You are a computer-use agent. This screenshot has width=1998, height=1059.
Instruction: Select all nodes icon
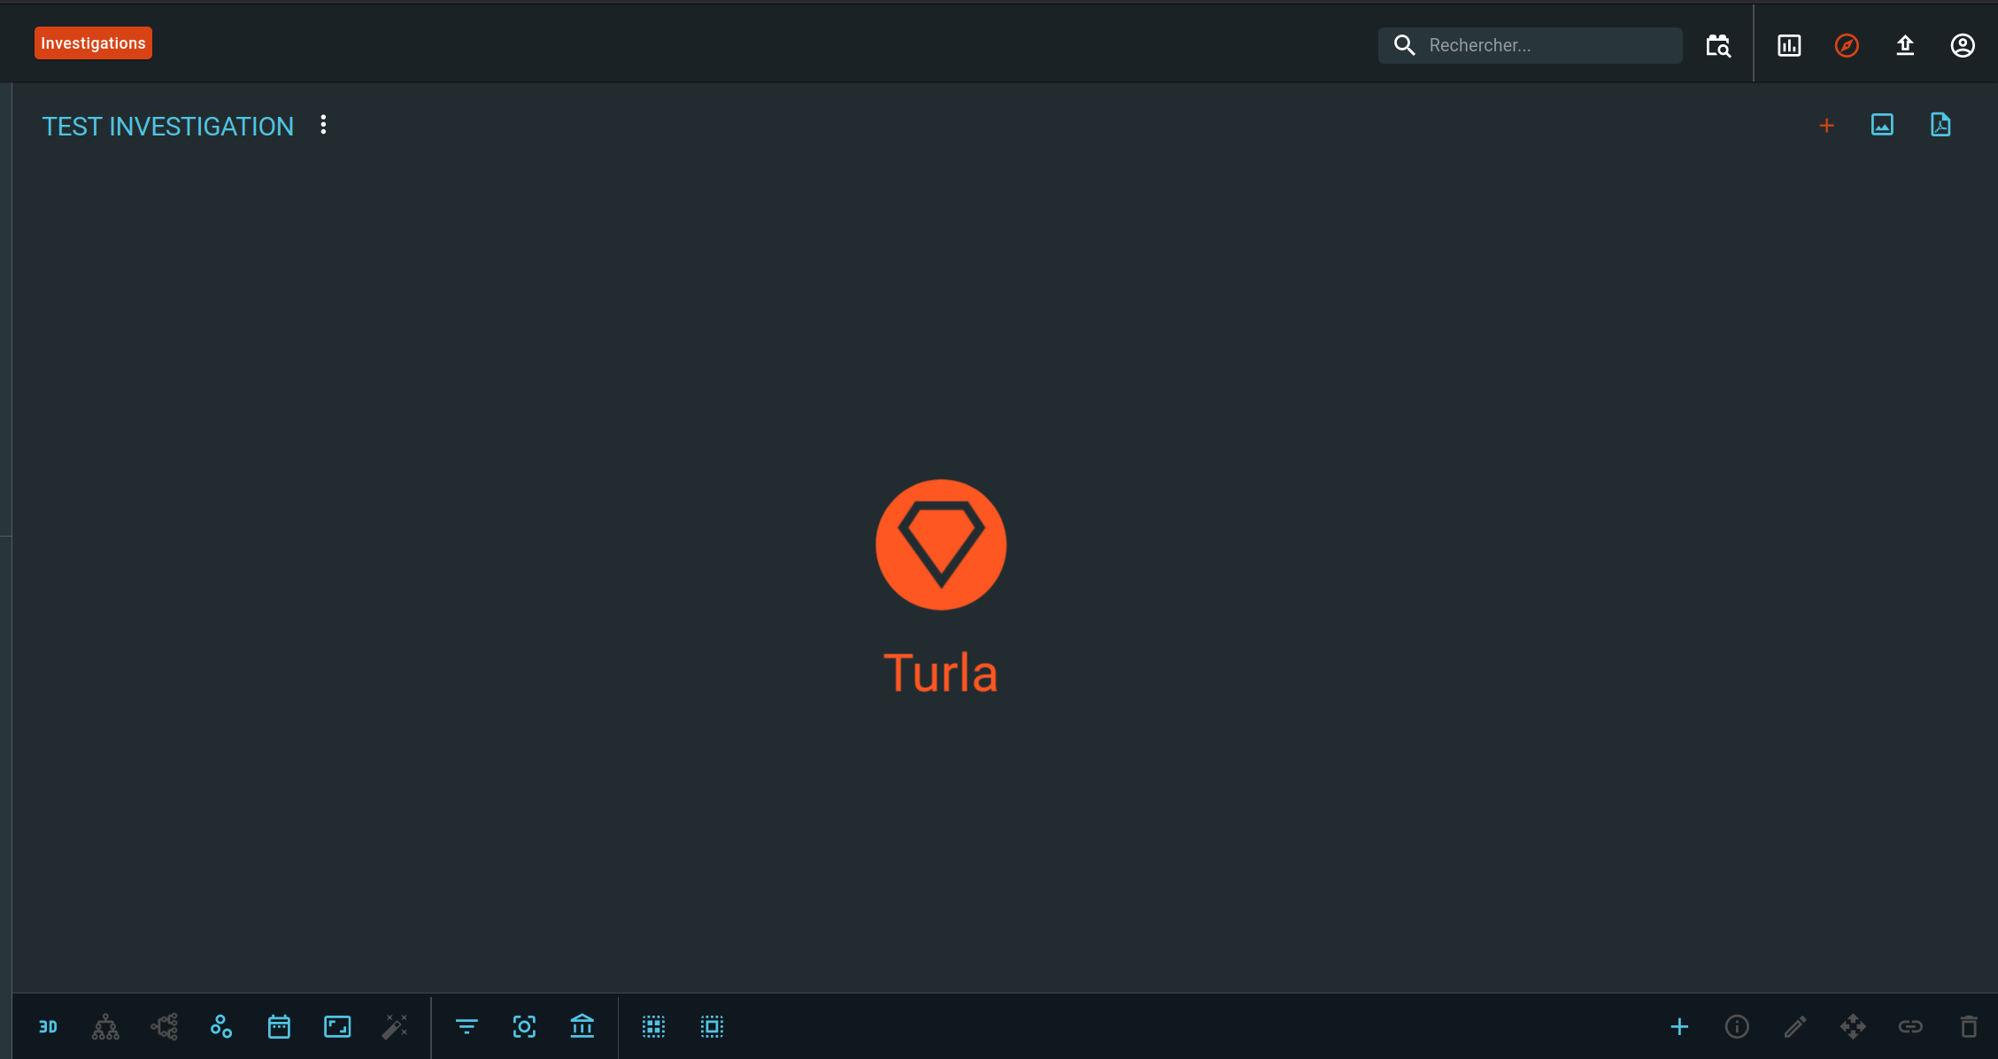(712, 1027)
